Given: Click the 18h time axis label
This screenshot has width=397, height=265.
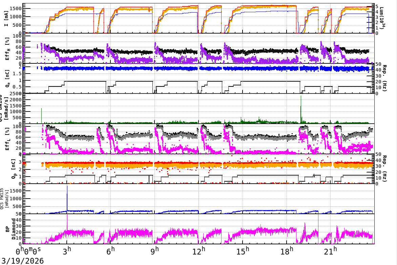Looking at the screenshot, I should [x=287, y=251].
